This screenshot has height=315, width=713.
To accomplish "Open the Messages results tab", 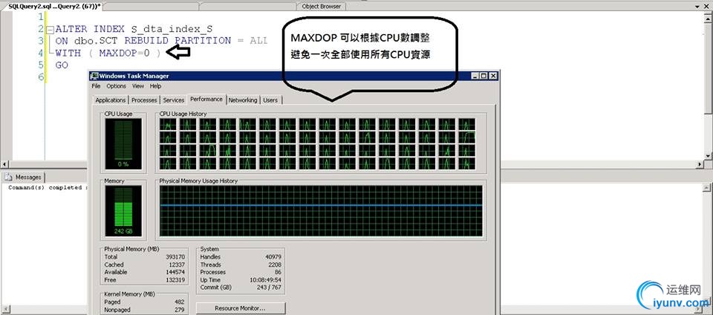I will click(24, 178).
